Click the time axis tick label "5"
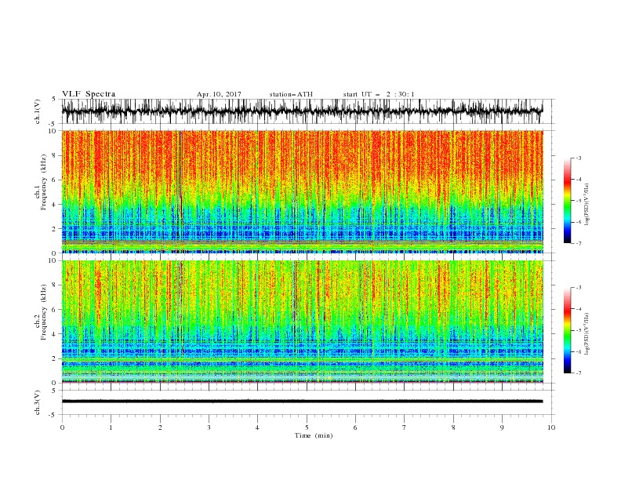 [307, 427]
